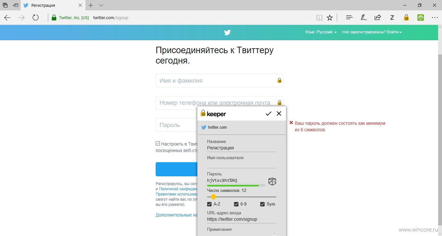Click generated password 'hjVtez8ht%RQ' field
The width and height of the screenshot is (442, 236).
point(236,181)
